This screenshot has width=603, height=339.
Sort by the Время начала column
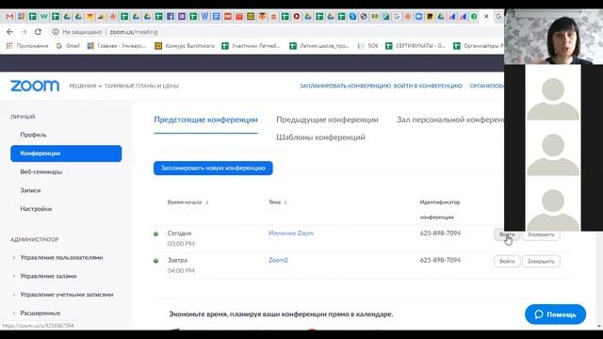(187, 202)
